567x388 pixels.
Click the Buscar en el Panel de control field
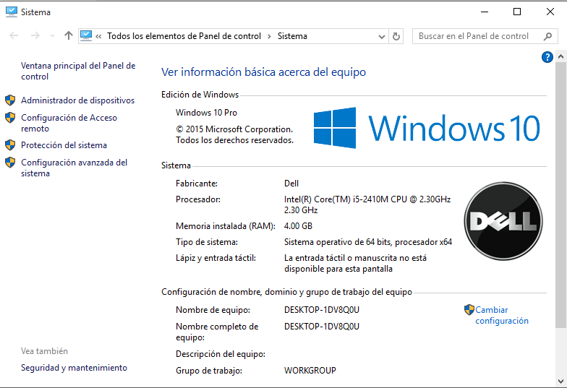[485, 36]
